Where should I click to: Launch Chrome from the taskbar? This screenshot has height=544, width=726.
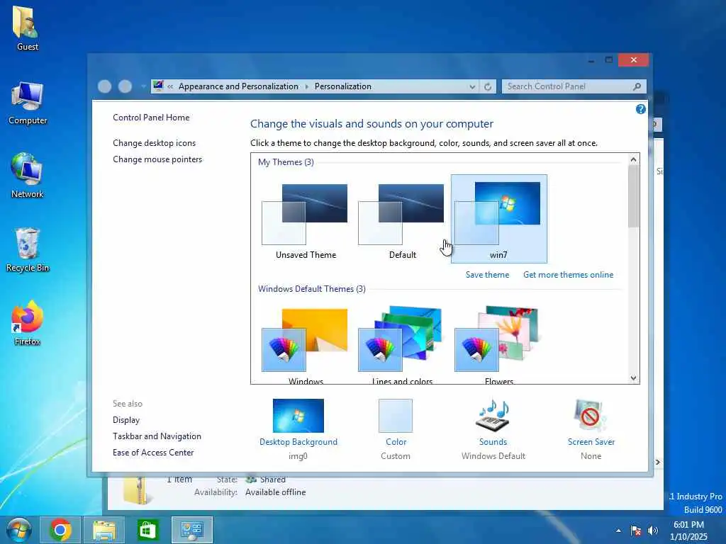[60, 530]
